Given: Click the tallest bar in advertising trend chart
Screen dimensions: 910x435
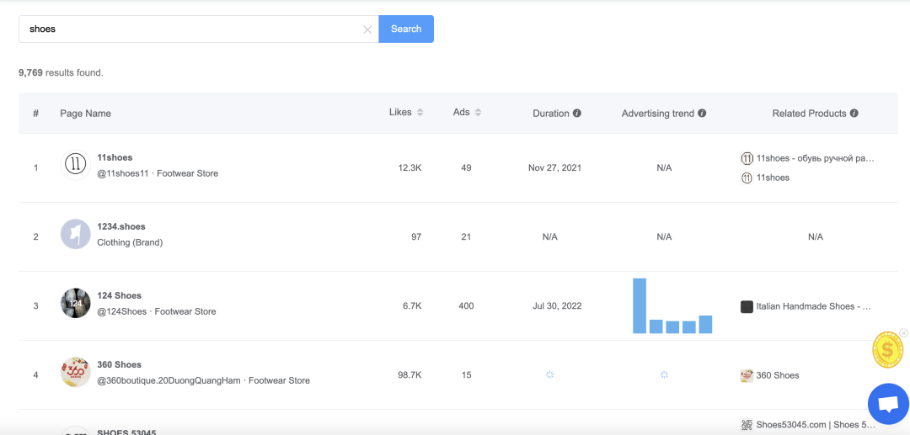Looking at the screenshot, I should (640, 305).
